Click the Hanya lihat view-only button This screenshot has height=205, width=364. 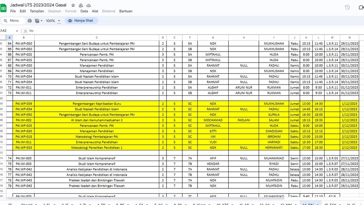[x=81, y=20]
